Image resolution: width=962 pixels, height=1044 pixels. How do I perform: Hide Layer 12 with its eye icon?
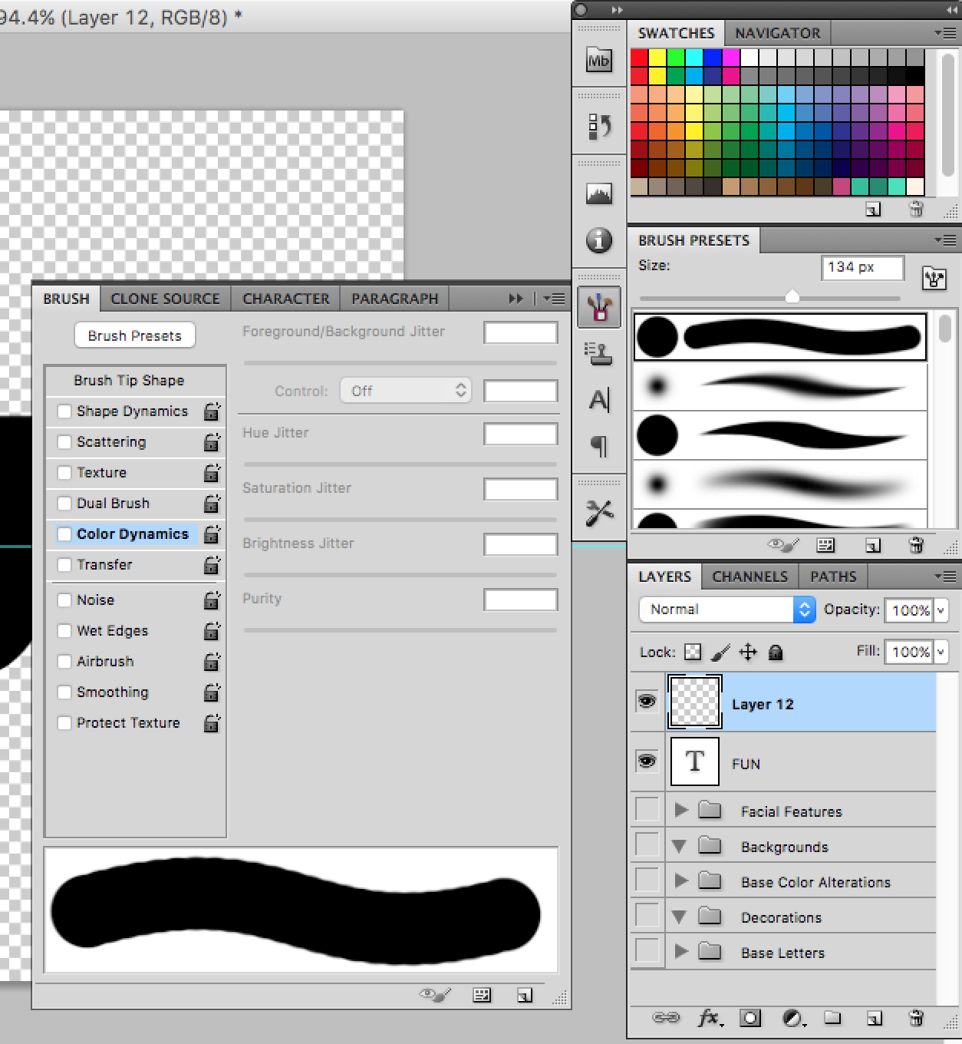tap(647, 701)
